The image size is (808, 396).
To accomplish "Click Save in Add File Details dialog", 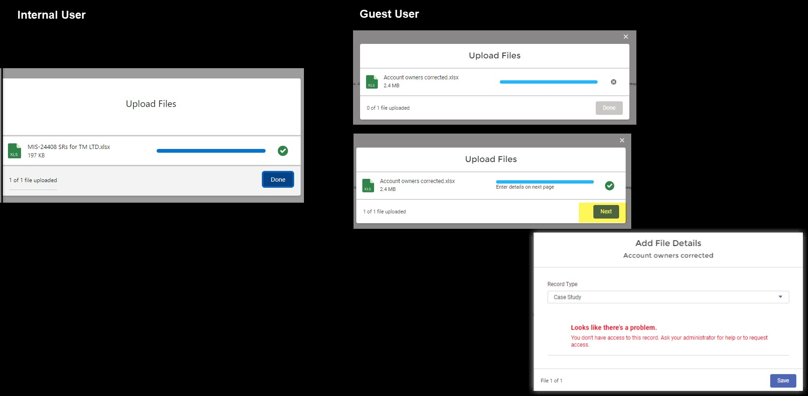I will click(783, 381).
